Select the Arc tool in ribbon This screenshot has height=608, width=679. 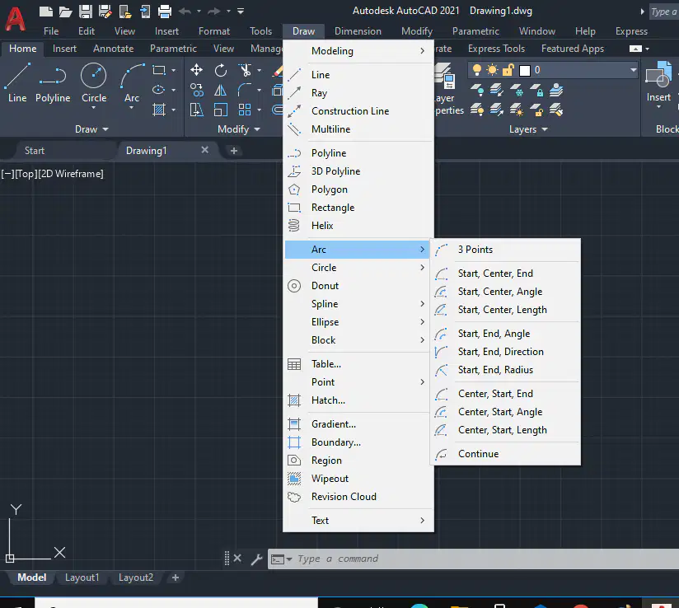pyautogui.click(x=132, y=82)
